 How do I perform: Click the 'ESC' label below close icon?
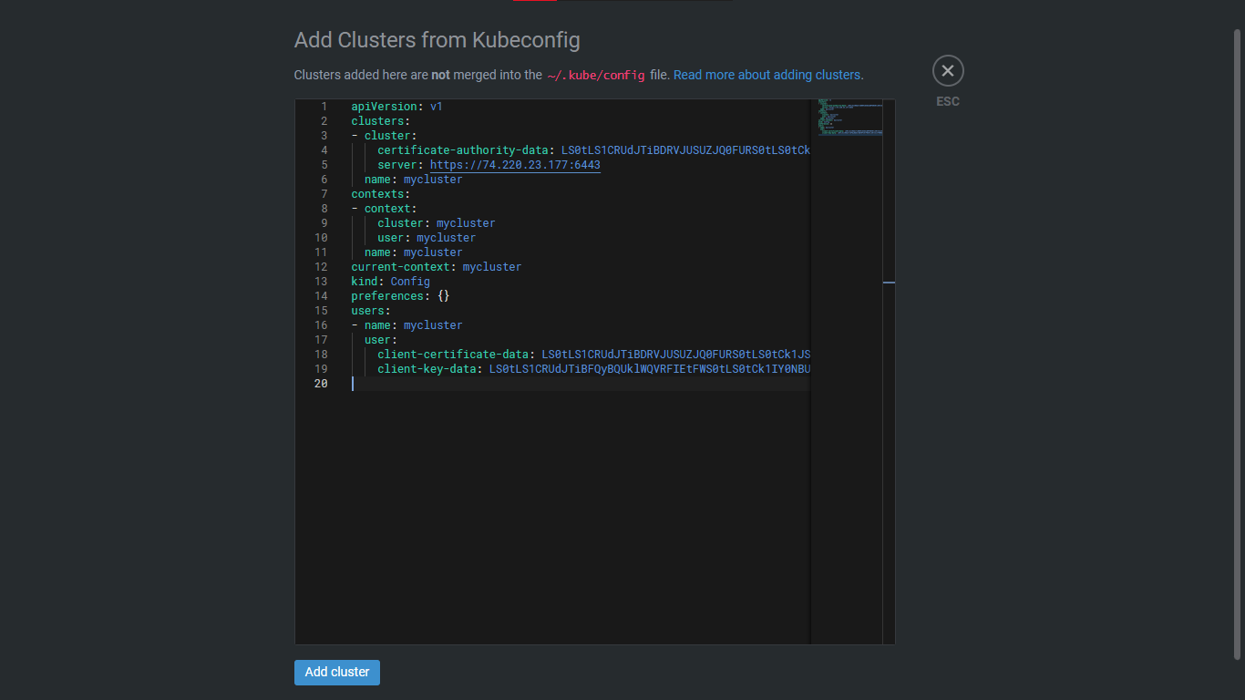(x=948, y=101)
